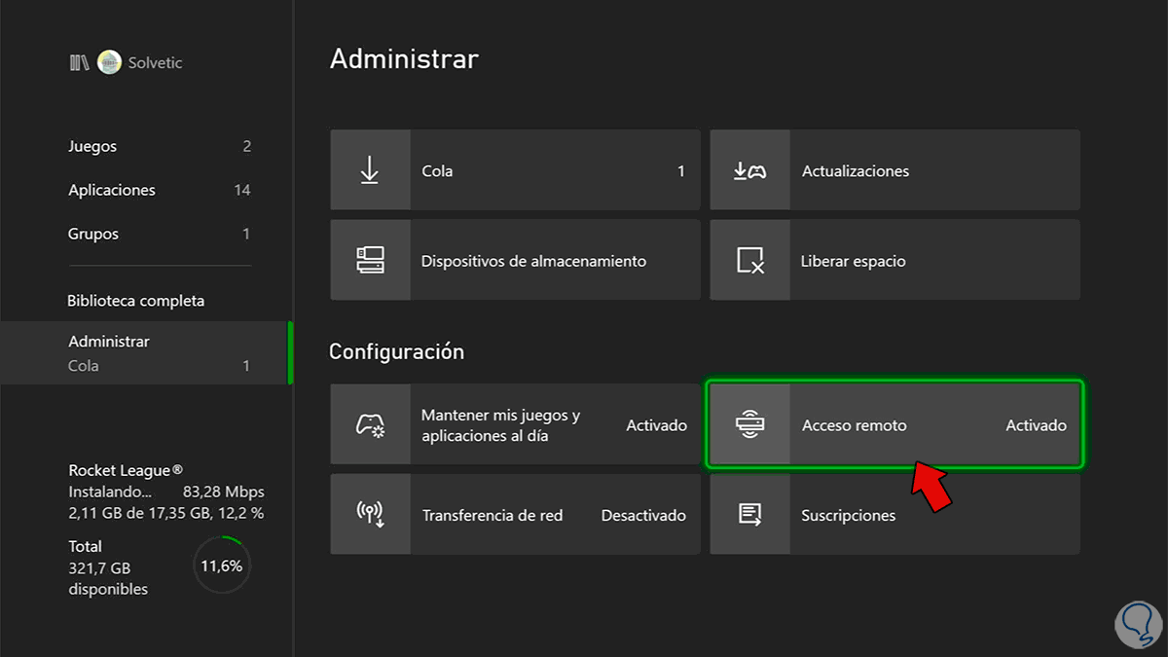The width and height of the screenshot is (1168, 657).
Task: Toggle Transferencia de red Desactivado setting
Action: coord(643,515)
